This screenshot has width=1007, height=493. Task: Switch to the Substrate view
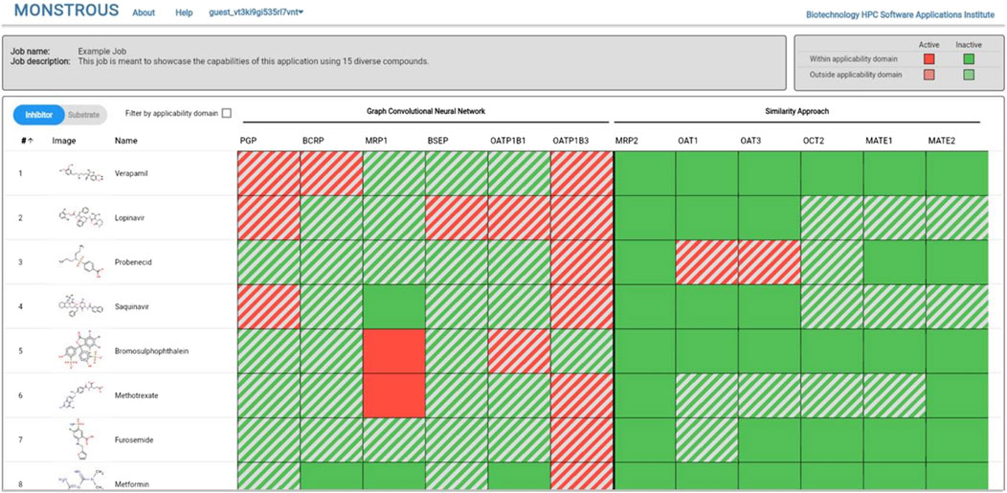click(x=85, y=115)
